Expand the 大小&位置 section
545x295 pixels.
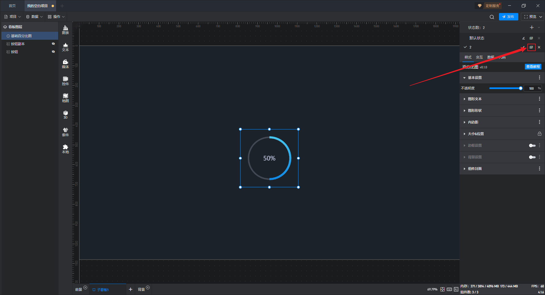464,134
